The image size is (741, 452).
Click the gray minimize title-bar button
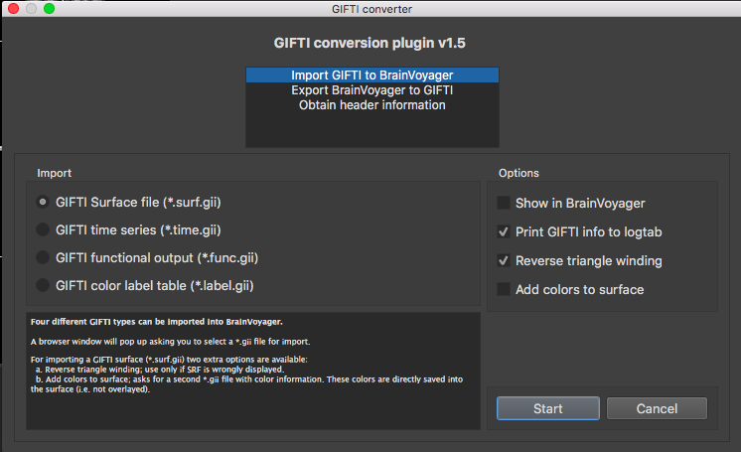tap(31, 9)
